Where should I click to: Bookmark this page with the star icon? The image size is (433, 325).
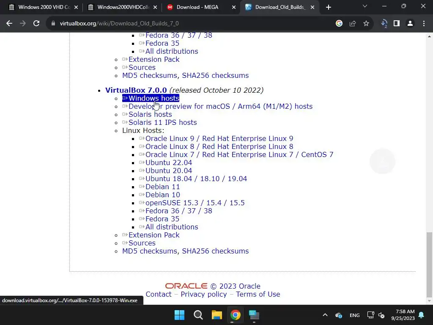click(x=366, y=24)
